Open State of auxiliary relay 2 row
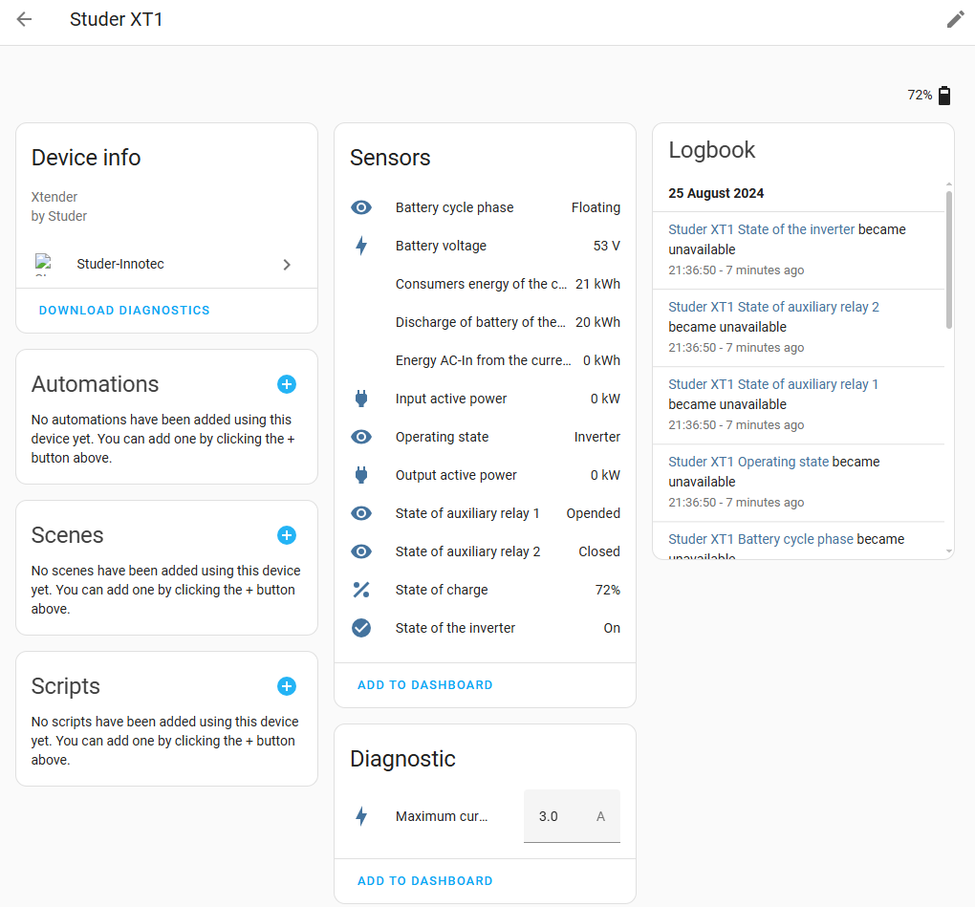Image resolution: width=975 pixels, height=907 pixels. click(485, 551)
